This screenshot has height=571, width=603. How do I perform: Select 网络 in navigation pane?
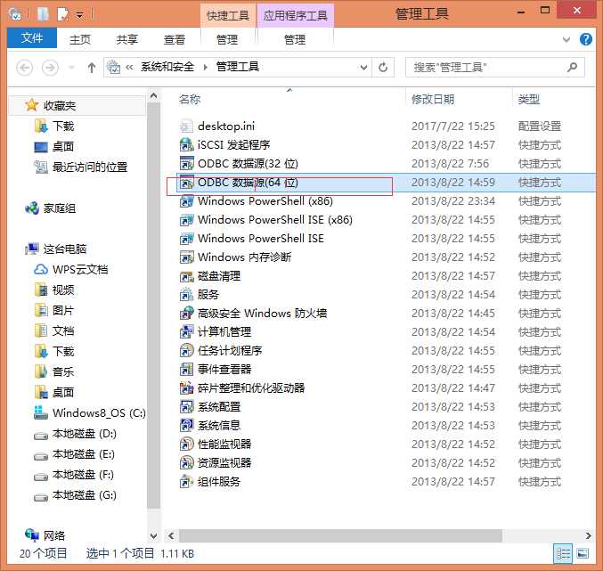coord(53,535)
